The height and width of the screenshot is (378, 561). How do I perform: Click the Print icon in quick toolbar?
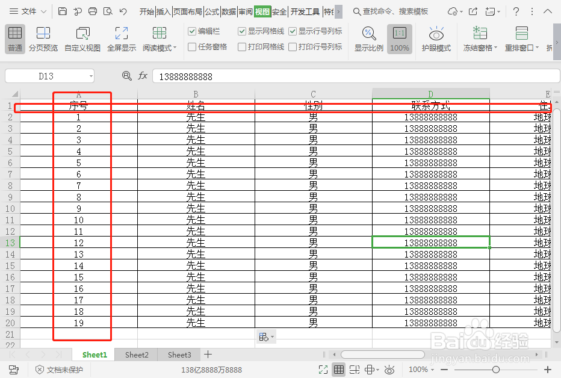coord(93,11)
